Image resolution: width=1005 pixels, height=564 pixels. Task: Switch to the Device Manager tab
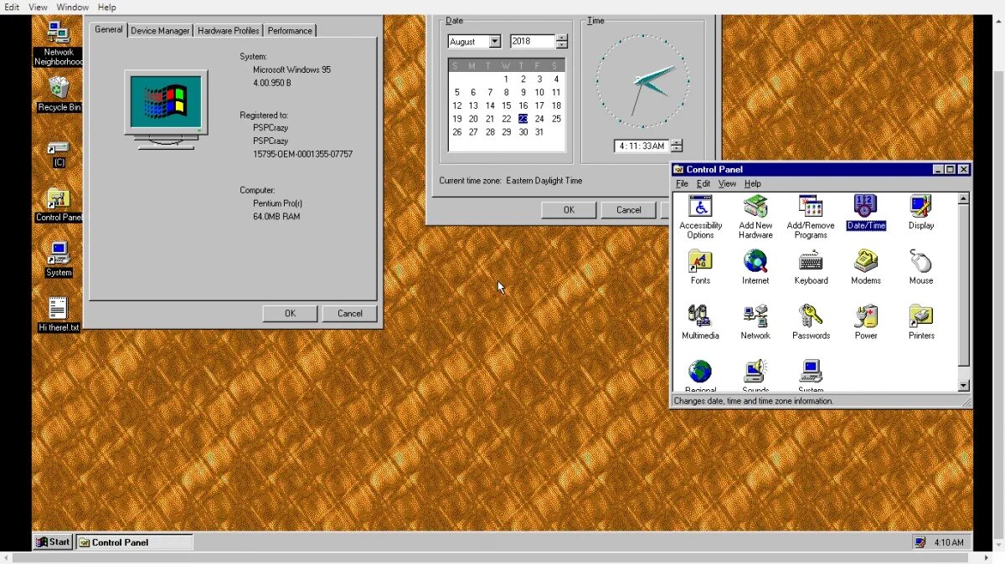(159, 30)
